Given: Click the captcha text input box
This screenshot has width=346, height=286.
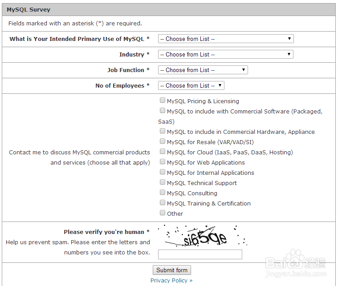Looking at the screenshot, I should (x=200, y=254).
